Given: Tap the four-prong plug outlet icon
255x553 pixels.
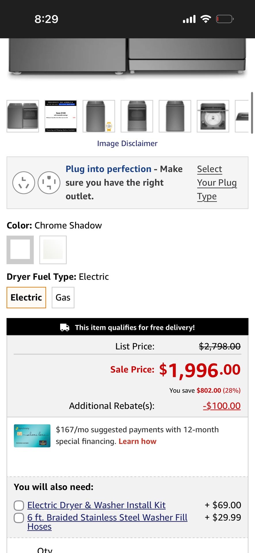Looking at the screenshot, I should tap(49, 183).
